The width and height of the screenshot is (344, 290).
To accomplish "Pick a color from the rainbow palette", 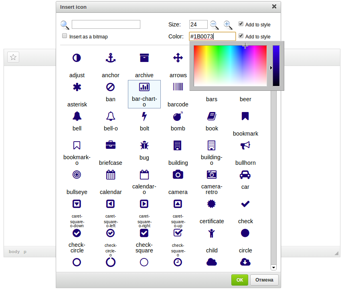I will (231, 66).
